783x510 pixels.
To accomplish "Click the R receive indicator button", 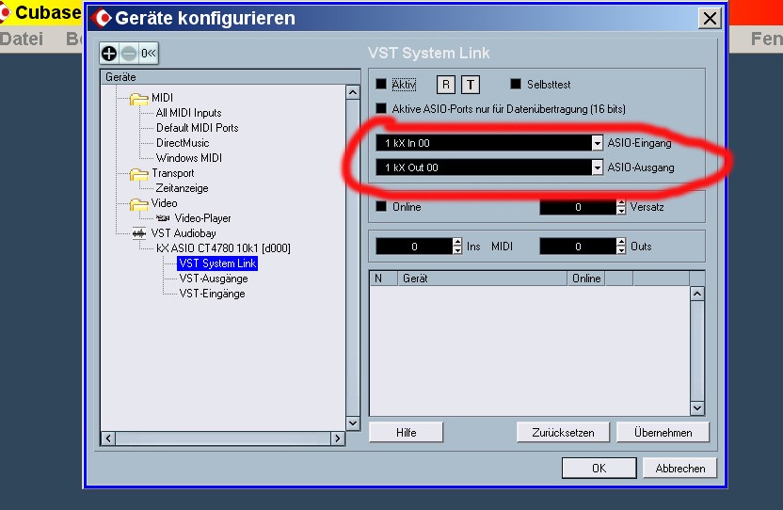I will tap(446, 85).
